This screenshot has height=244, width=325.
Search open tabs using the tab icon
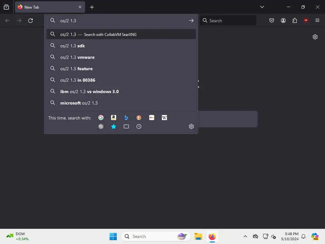pos(126,126)
